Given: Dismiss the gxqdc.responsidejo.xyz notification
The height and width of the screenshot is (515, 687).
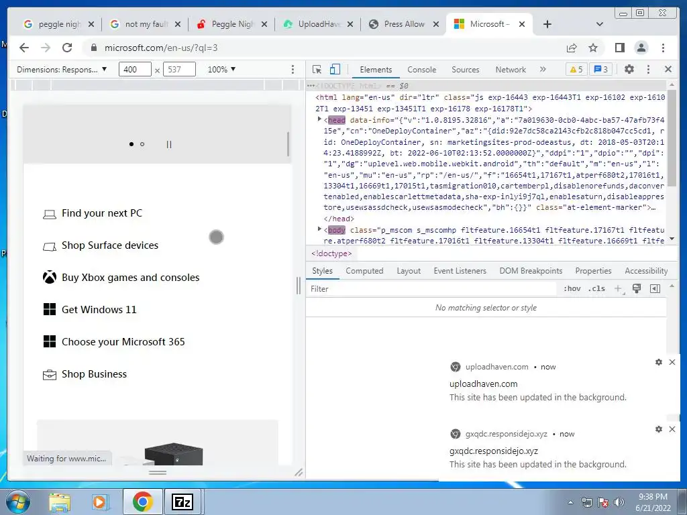Looking at the screenshot, I should pos(672,429).
